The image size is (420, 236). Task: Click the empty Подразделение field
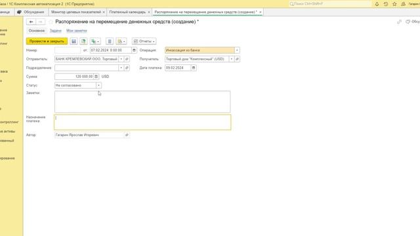pos(87,68)
